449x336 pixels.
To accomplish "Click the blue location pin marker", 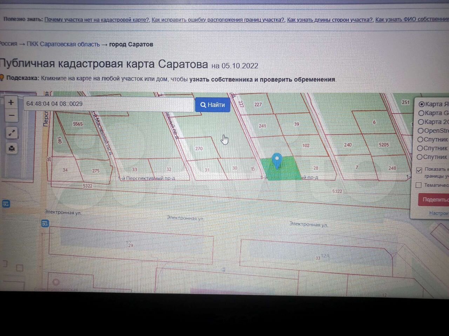I will click(x=277, y=161).
